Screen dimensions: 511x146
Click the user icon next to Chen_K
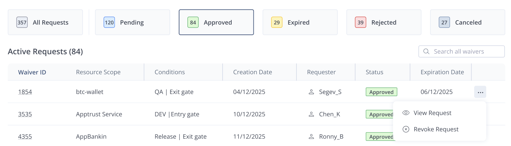(311, 114)
